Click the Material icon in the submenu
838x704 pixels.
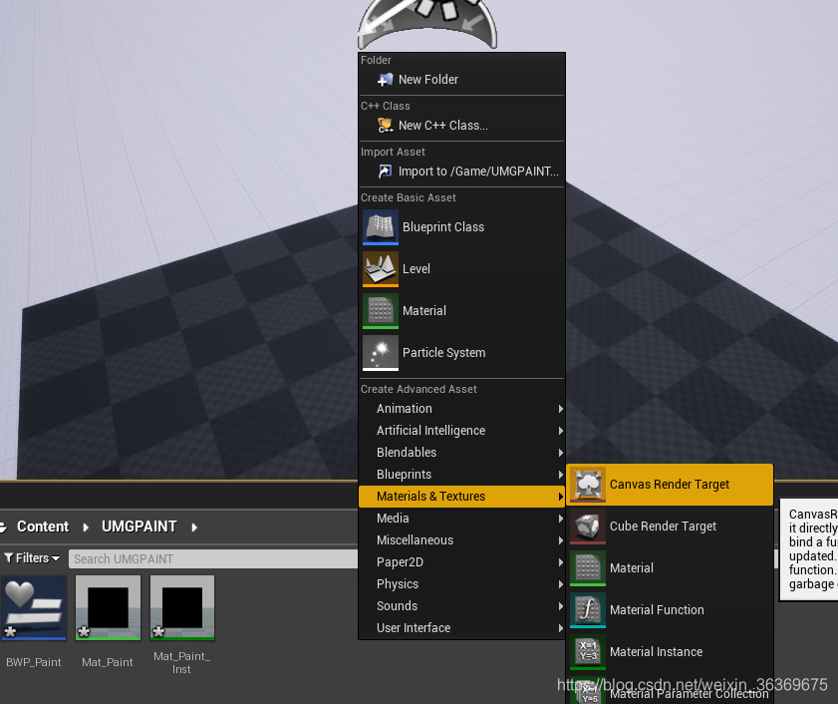coord(588,568)
